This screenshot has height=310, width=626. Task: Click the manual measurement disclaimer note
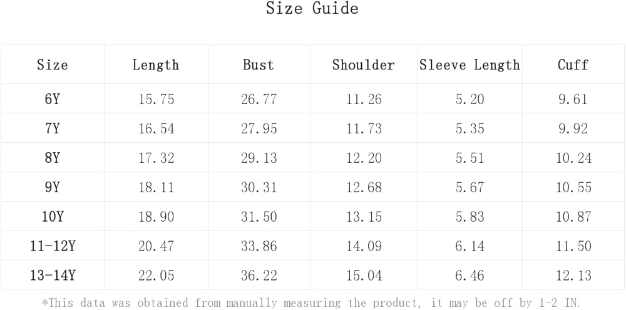click(x=311, y=303)
